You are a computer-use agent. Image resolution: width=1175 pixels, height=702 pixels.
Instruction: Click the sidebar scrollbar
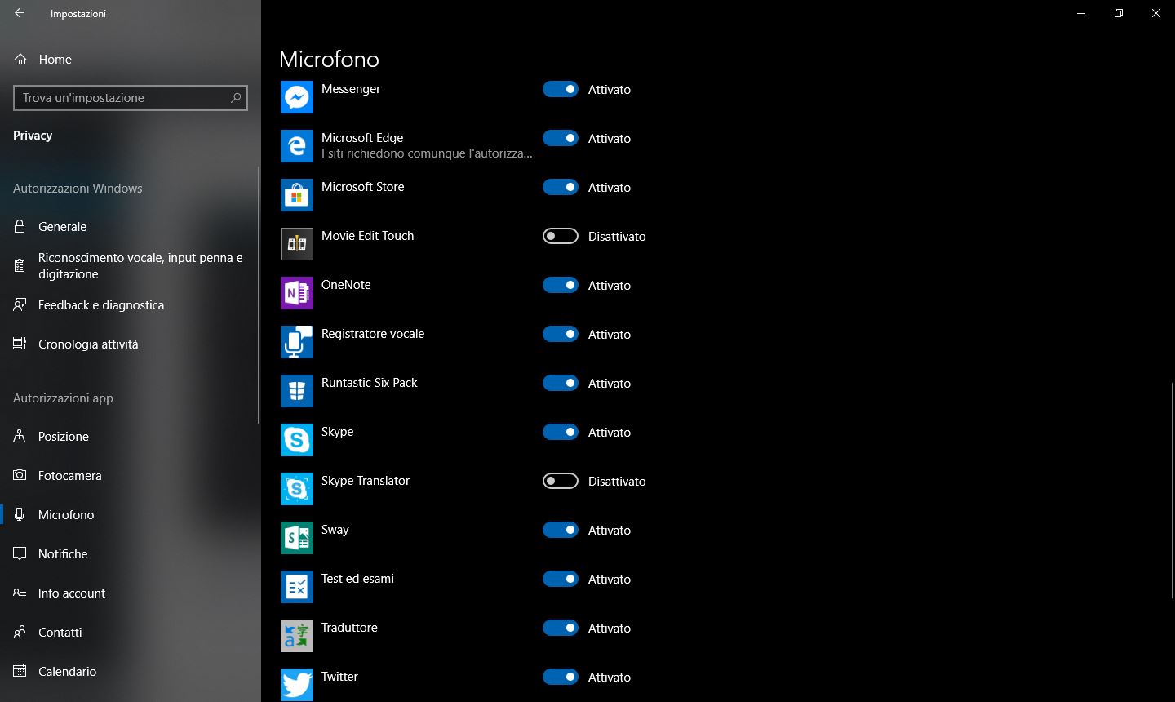point(259,294)
